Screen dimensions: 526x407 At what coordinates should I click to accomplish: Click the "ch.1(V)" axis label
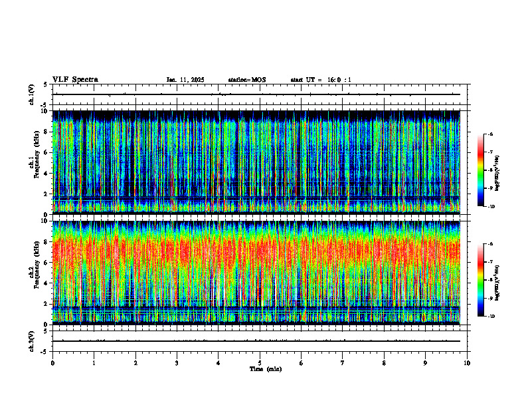32,94
